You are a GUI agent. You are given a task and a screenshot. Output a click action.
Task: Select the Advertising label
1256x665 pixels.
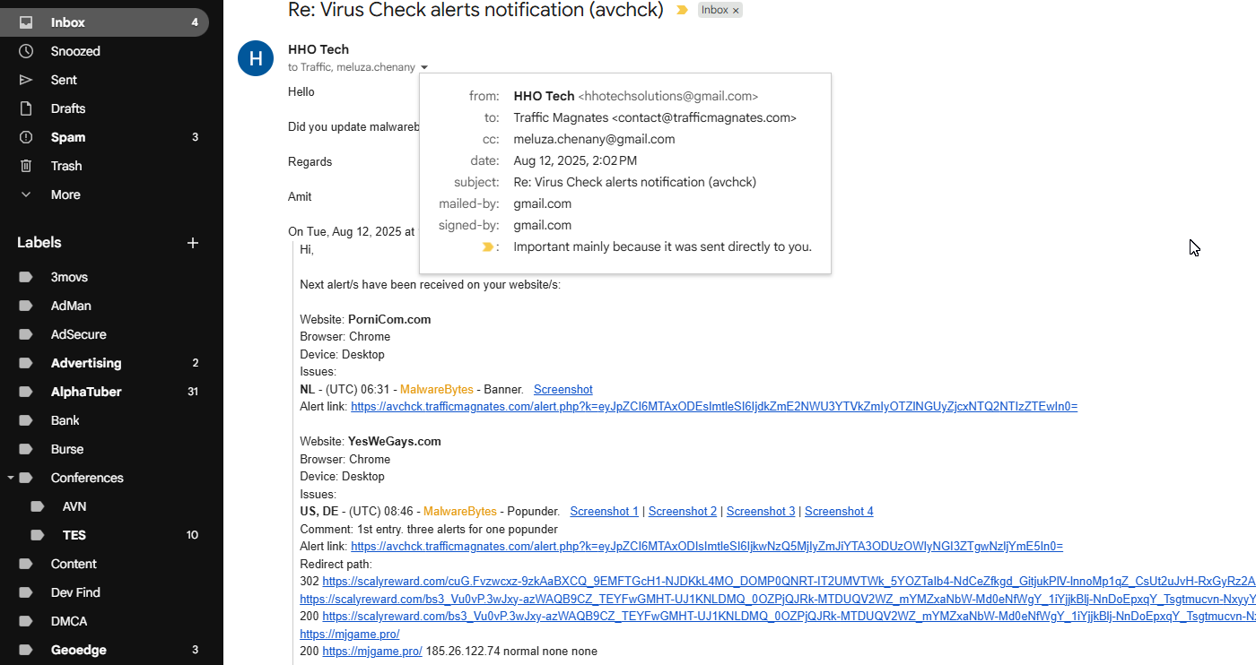point(86,363)
